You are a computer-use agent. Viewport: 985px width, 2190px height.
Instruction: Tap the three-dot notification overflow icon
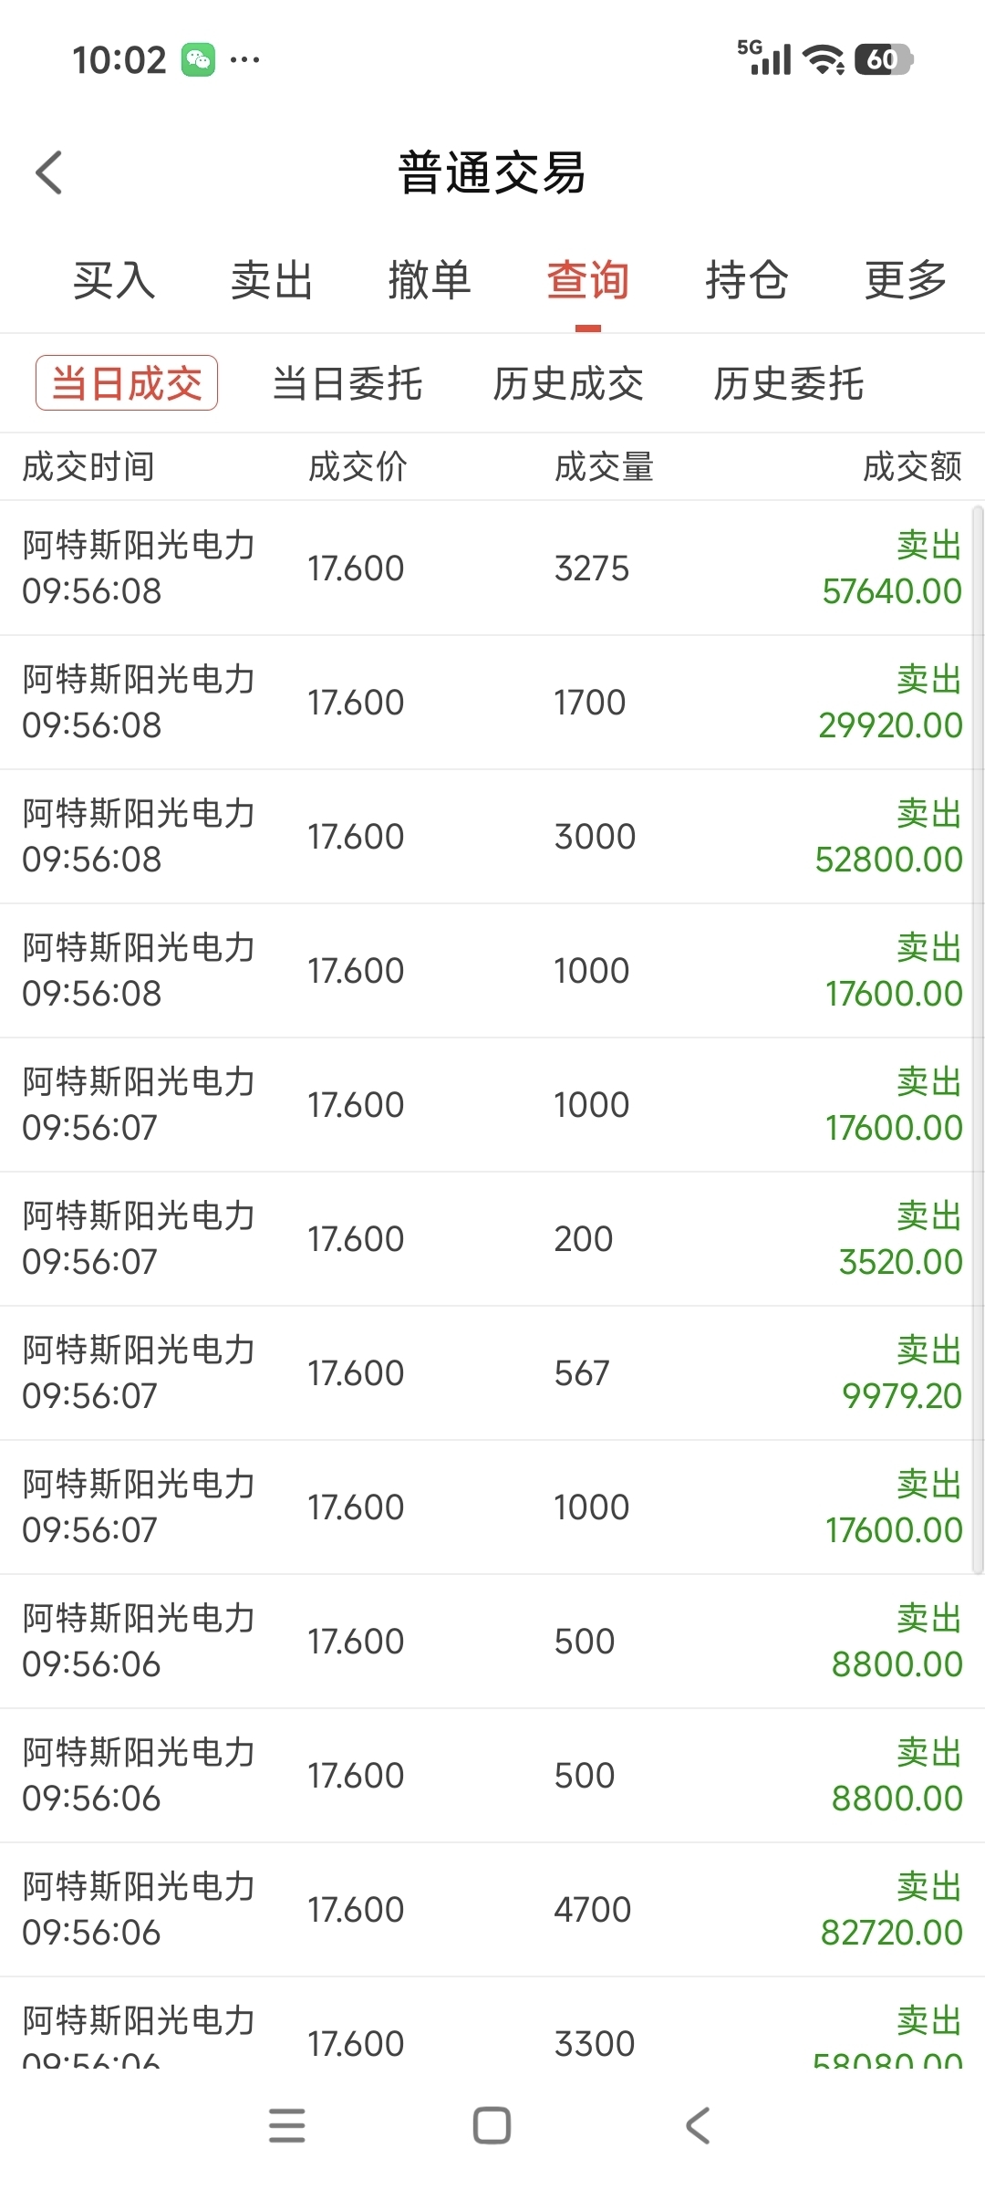[x=244, y=60]
